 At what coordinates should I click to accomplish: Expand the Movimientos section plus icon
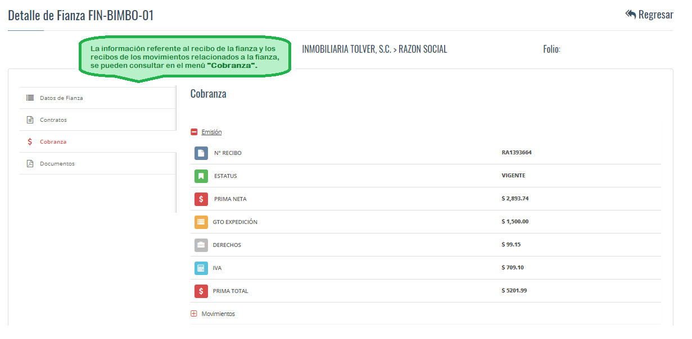coord(194,314)
